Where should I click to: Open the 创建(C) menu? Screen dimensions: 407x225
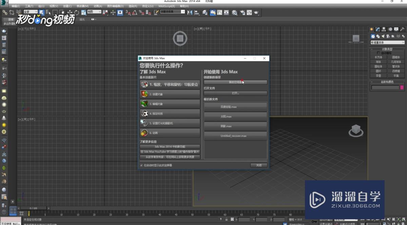(x=67, y=6)
